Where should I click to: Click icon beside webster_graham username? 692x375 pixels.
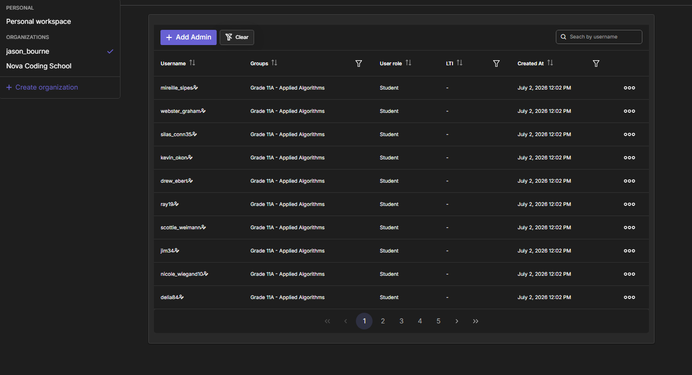pos(203,111)
